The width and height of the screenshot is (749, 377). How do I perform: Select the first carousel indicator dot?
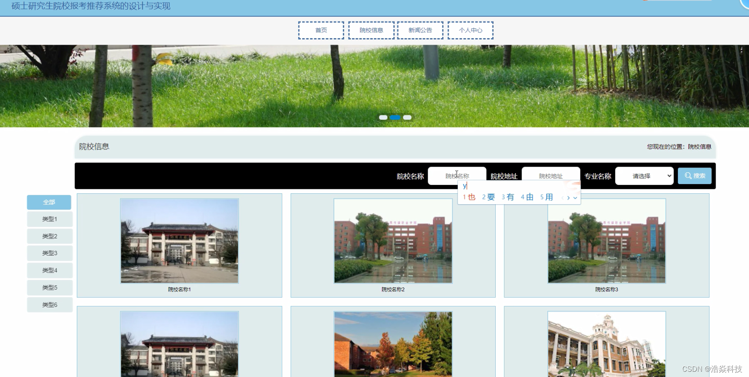point(383,117)
